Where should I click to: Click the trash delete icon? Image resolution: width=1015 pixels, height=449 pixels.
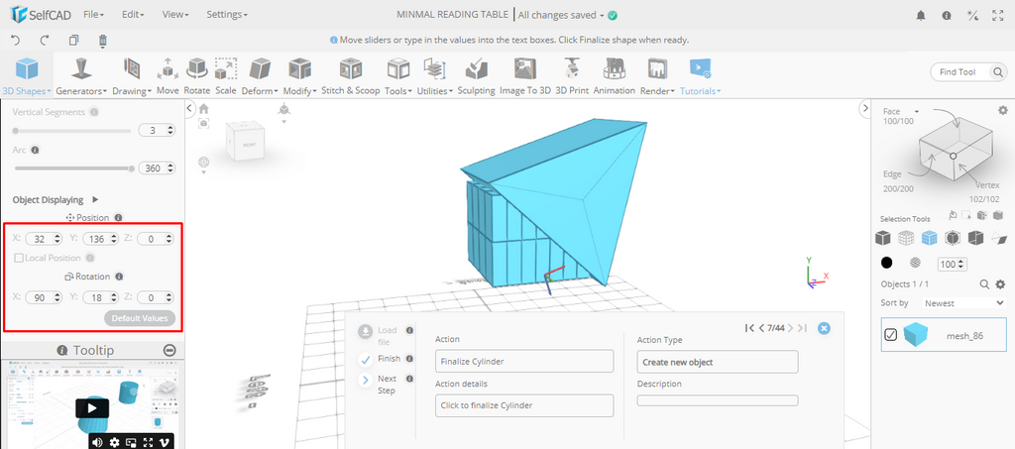(x=103, y=41)
